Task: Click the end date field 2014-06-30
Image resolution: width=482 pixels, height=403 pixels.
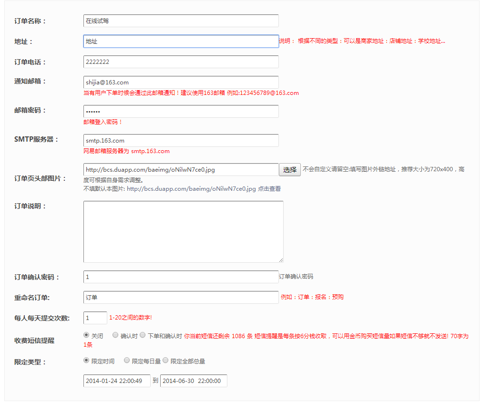Action: tap(194, 381)
